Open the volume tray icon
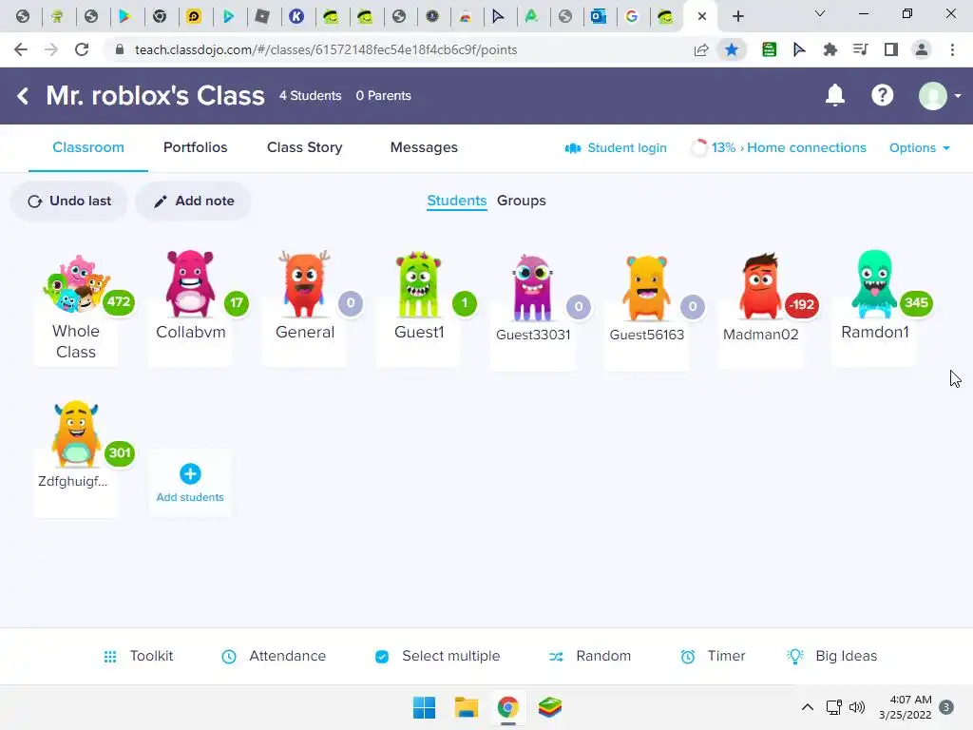The image size is (973, 730). (x=857, y=707)
